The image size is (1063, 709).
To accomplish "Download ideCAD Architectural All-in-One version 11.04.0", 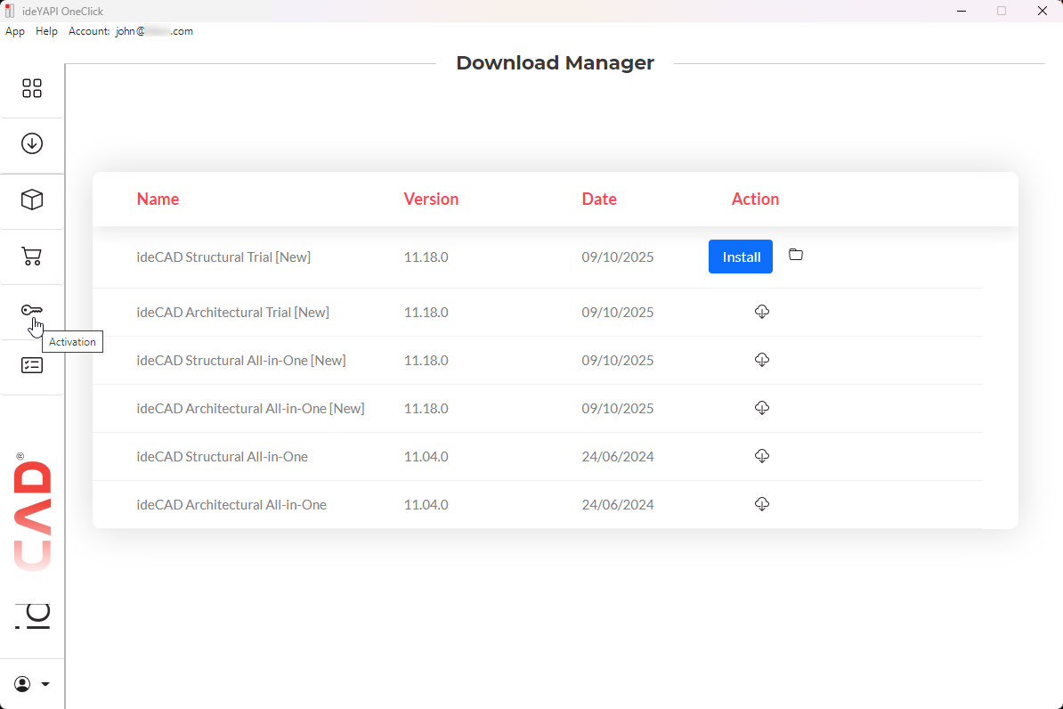I will click(x=761, y=504).
